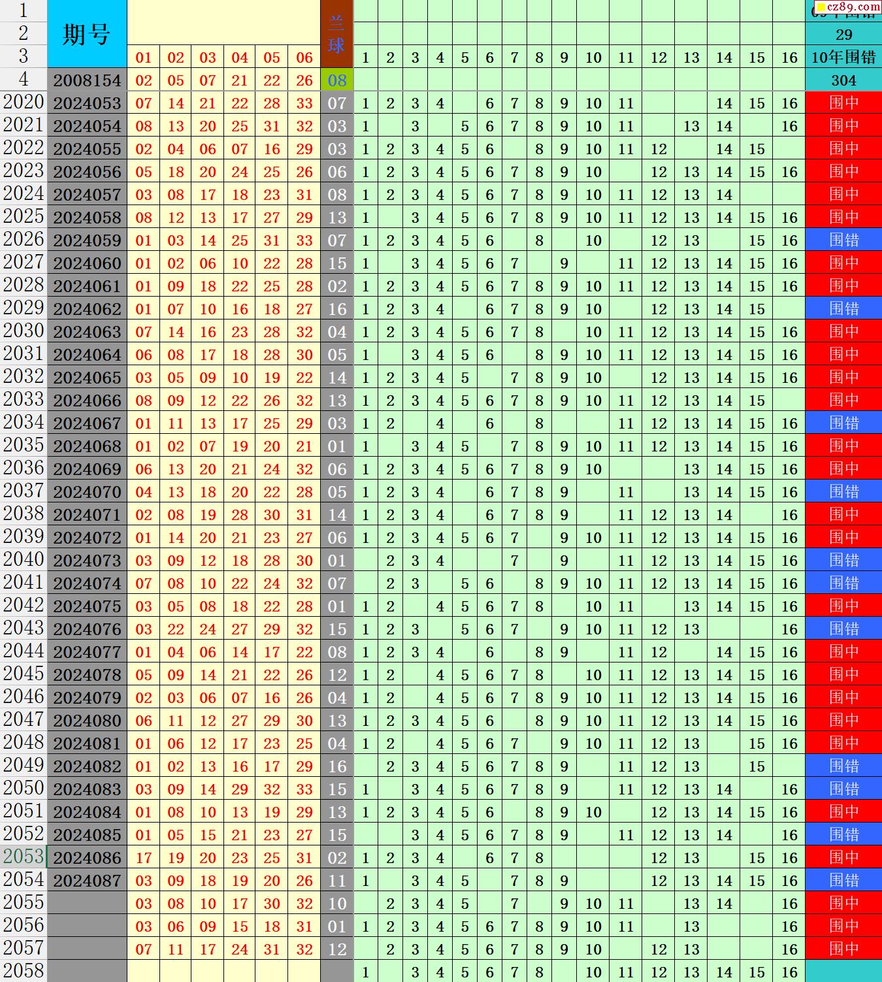Select period cell 2024087

pos(87,880)
